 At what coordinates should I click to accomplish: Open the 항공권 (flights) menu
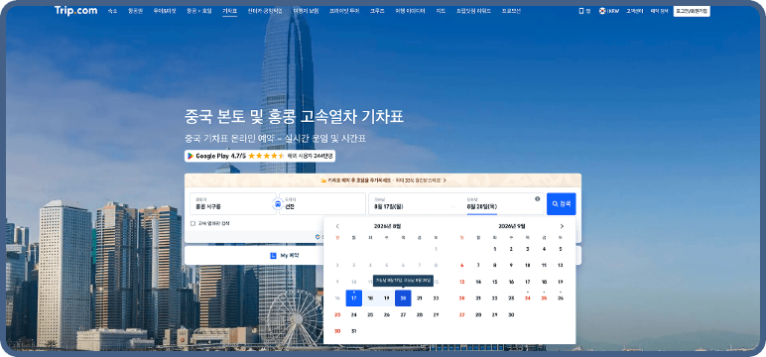[134, 11]
